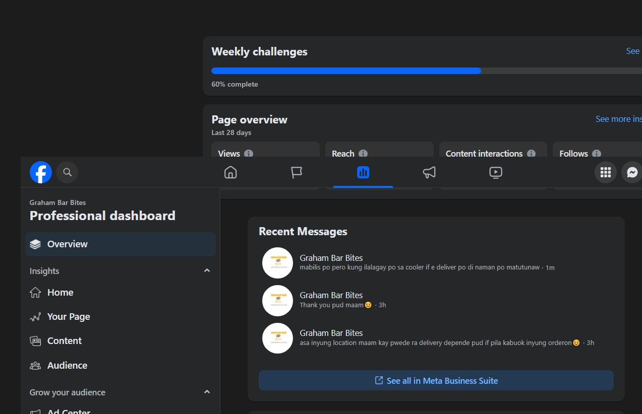Click the Professional dashboard title
Viewport: 642px width, 414px height.
click(x=102, y=216)
